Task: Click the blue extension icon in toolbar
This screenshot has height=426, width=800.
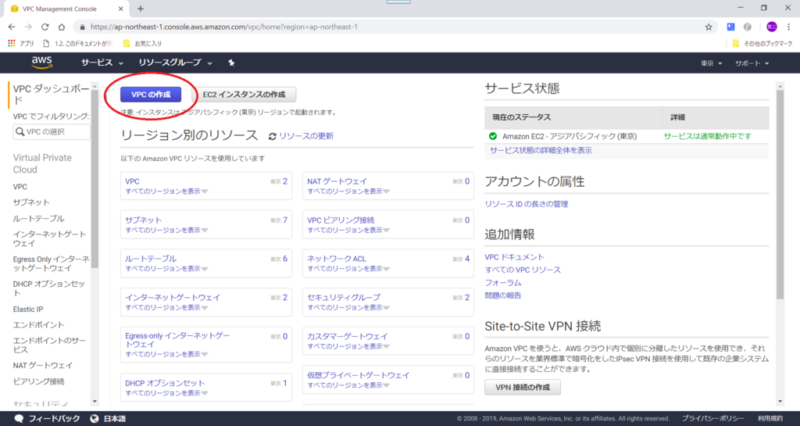Action: tap(730, 27)
